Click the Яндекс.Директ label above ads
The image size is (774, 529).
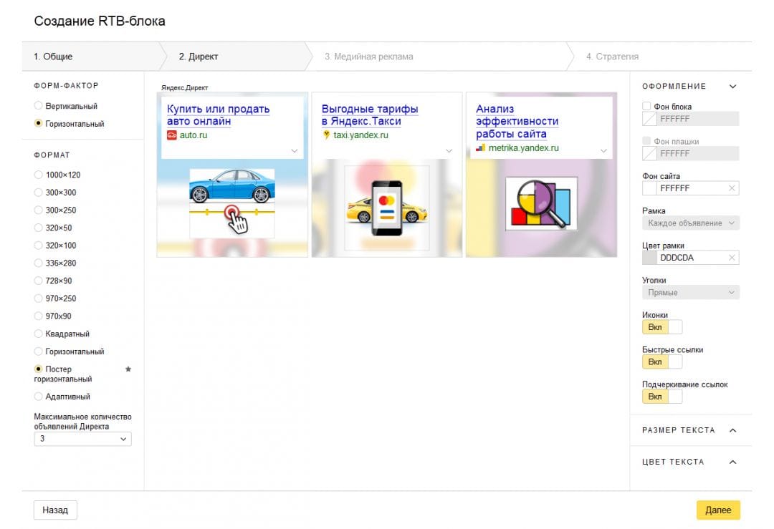185,88
